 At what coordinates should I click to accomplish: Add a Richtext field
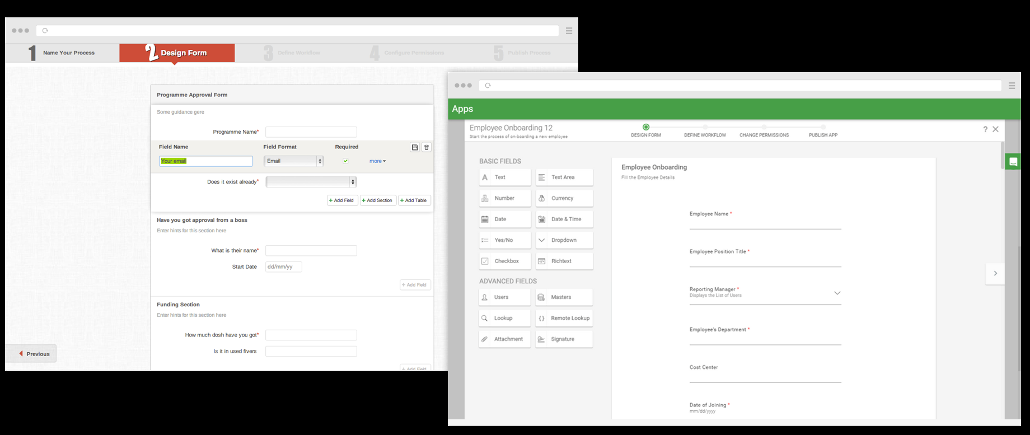(564, 261)
